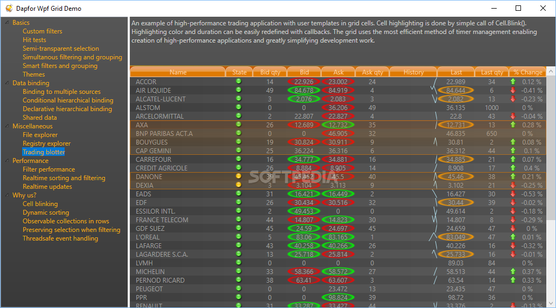This screenshot has height=308, width=556.
Task: Click the red down arrow in ARCELORMITTAL row
Action: point(513,116)
